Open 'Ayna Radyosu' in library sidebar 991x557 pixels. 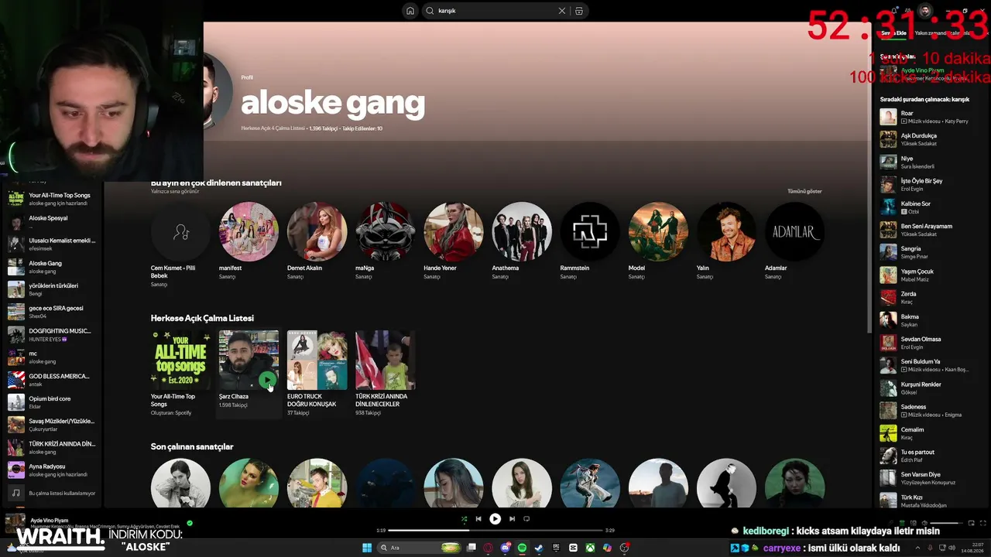pyautogui.click(x=53, y=470)
